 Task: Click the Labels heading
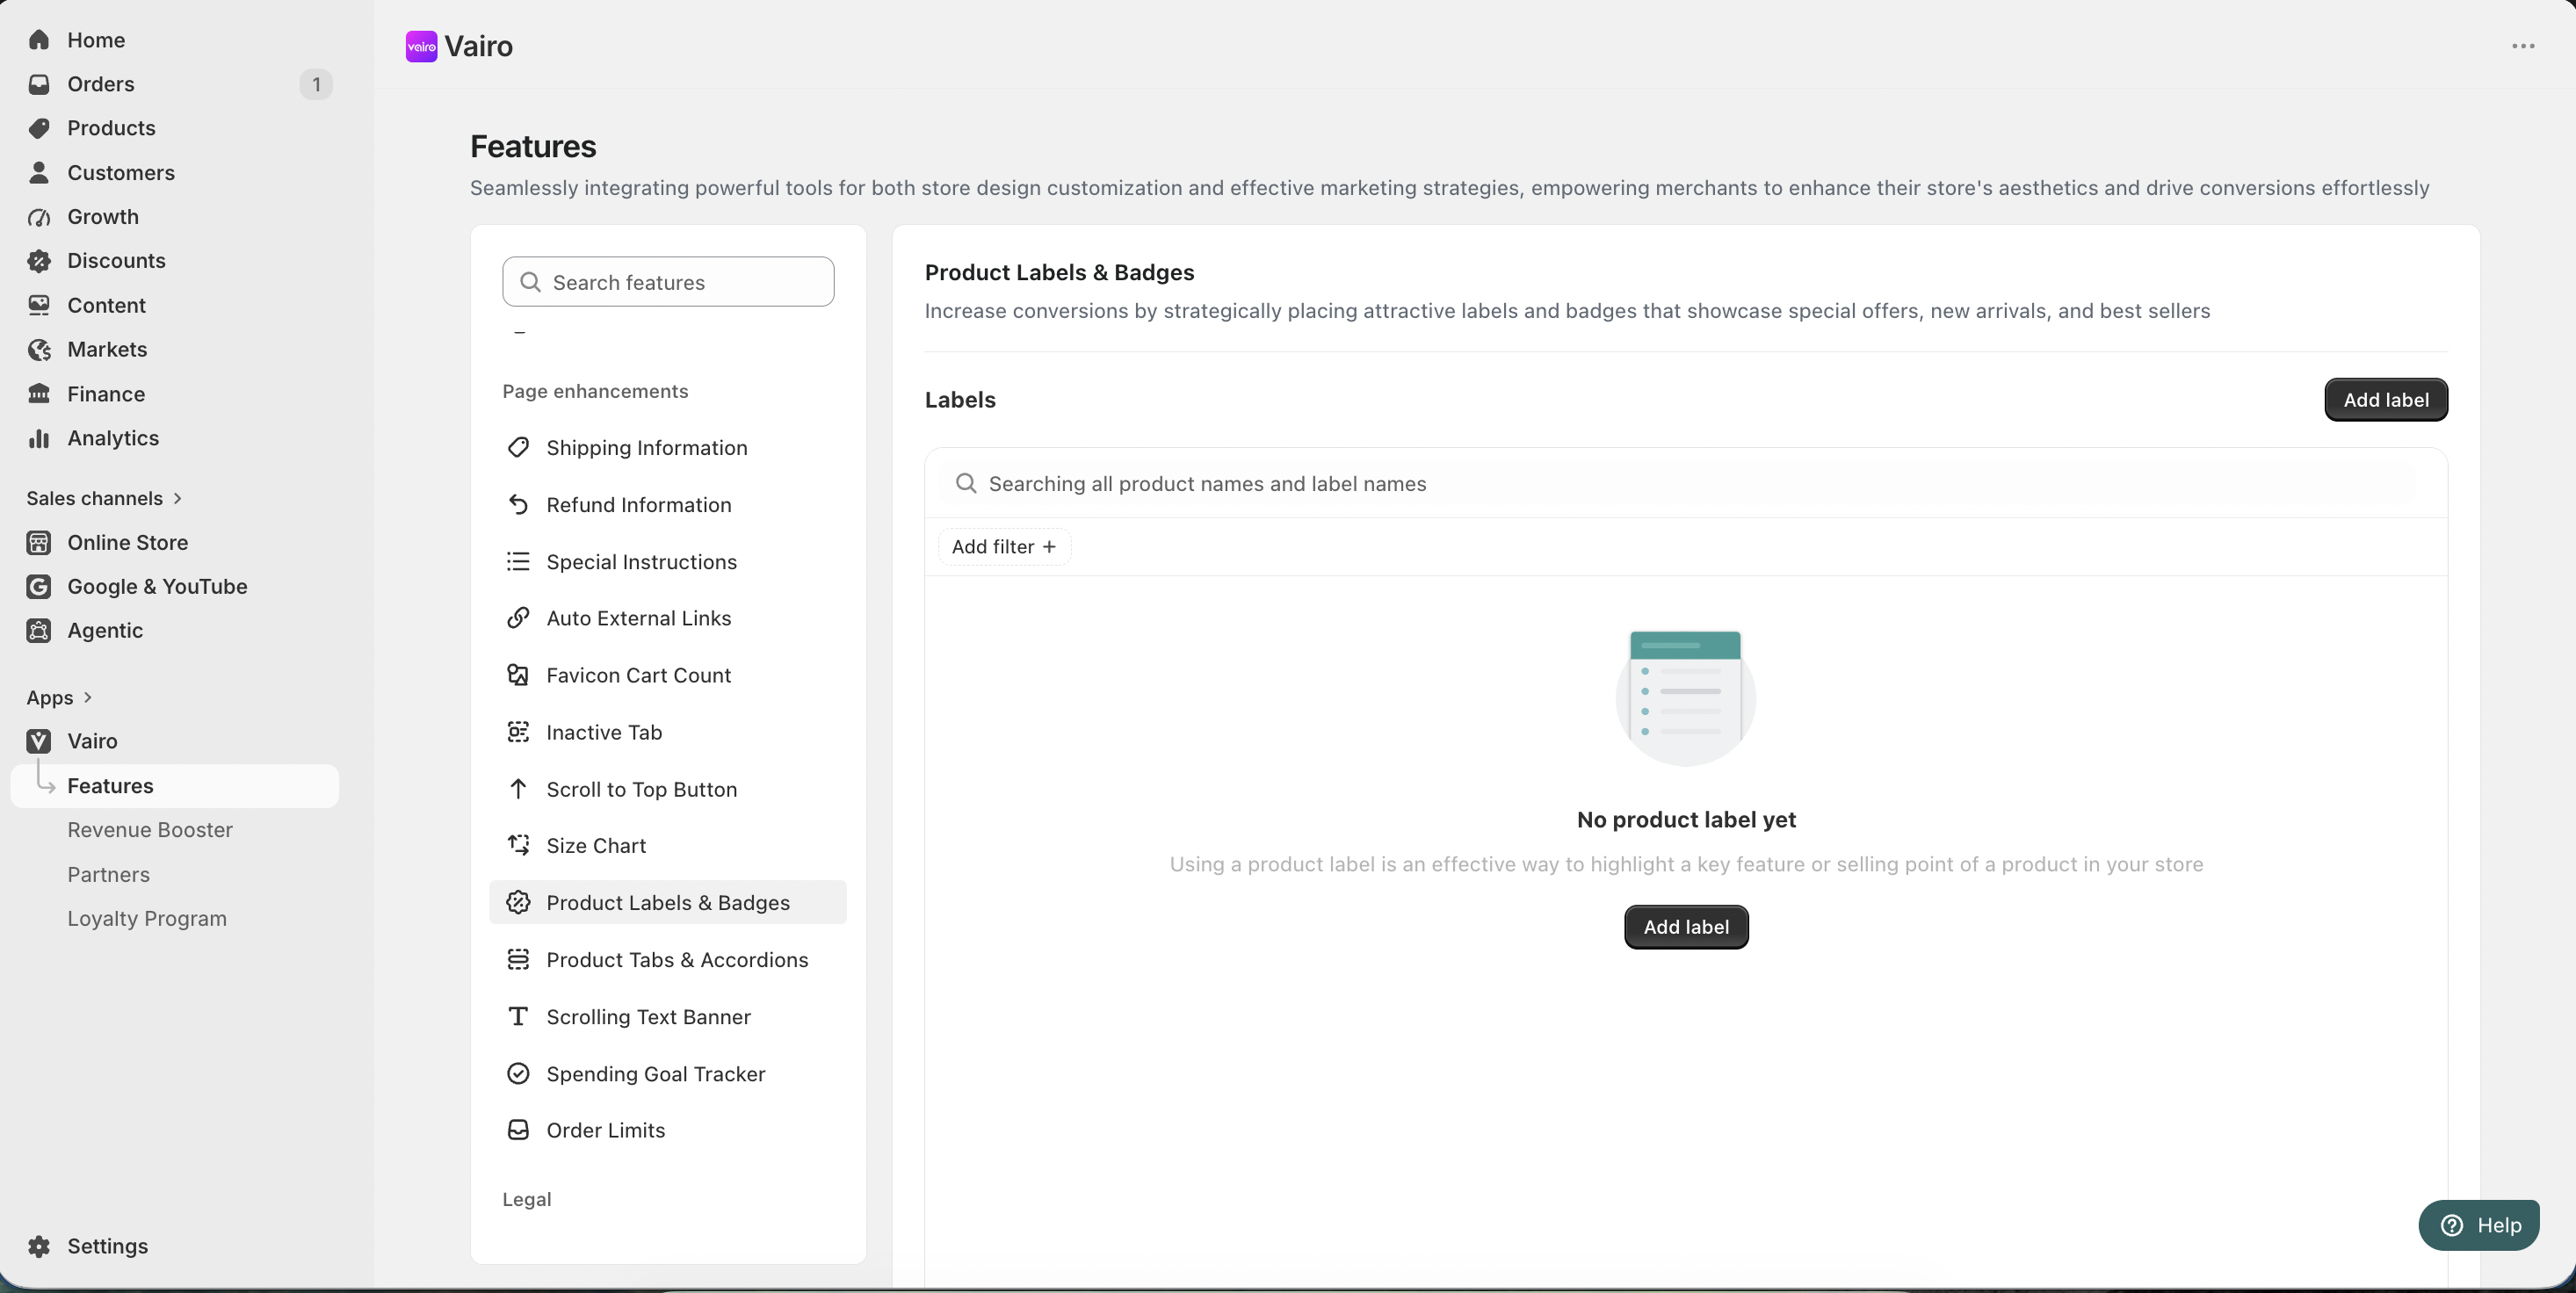point(960,400)
